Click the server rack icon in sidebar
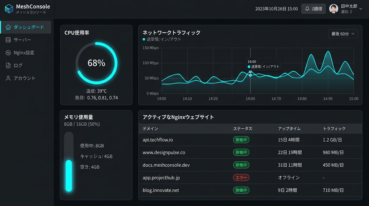The image size is (369, 206). pos(8,40)
